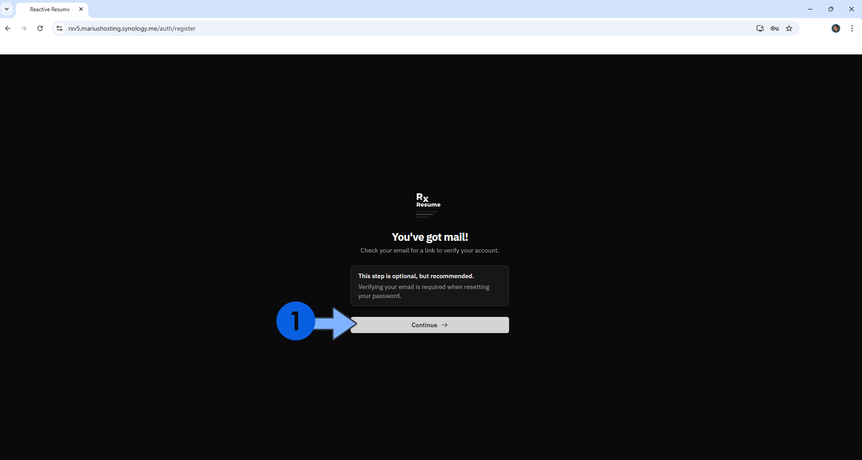Viewport: 862px width, 460px height.
Task: Bookmark this page with the star
Action: [x=789, y=28]
